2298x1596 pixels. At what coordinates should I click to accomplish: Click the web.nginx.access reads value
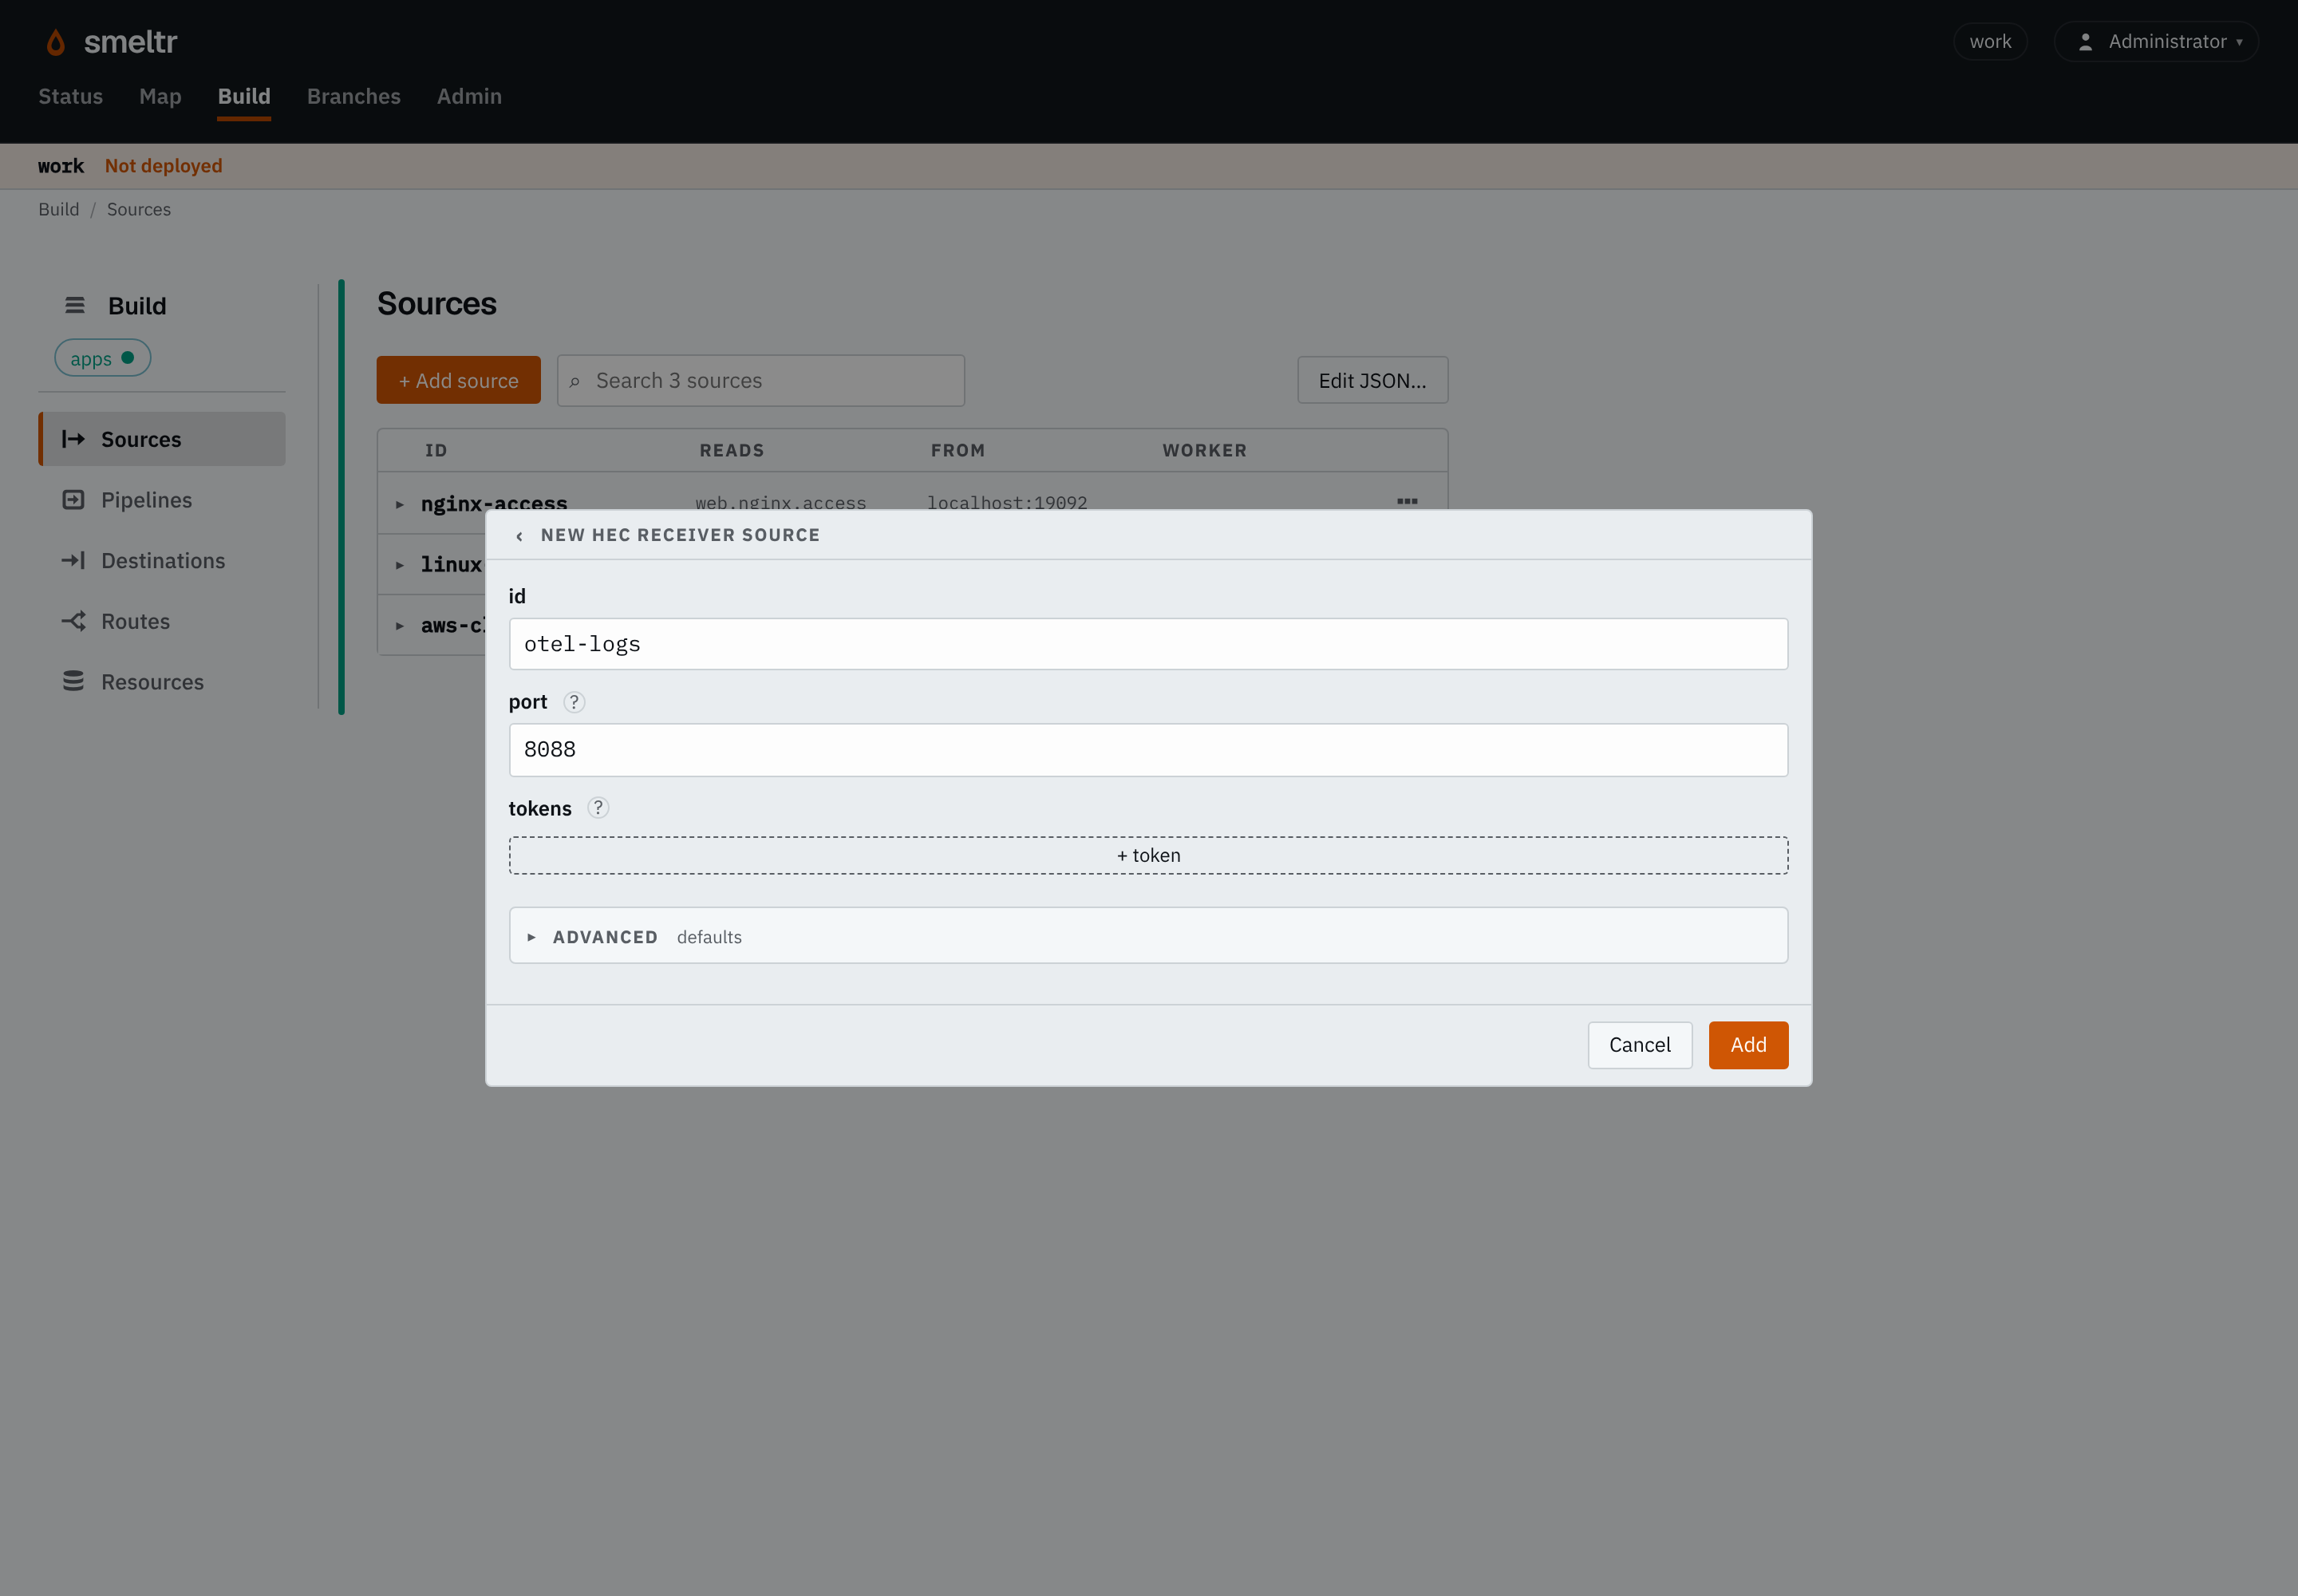[781, 503]
